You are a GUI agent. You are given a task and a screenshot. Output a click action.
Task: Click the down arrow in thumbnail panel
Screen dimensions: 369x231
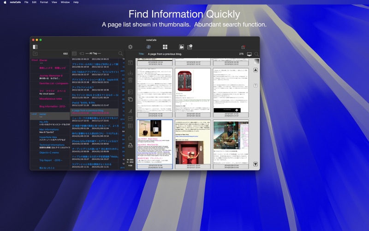coord(256,164)
